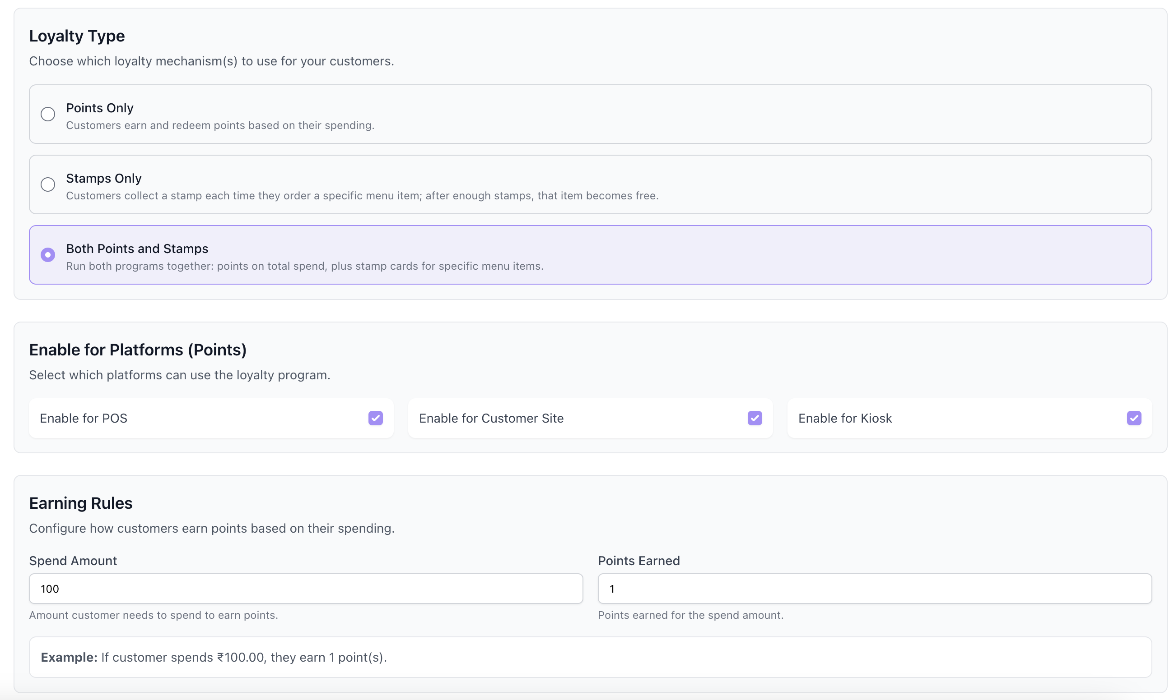Click the Enable for Platforms (Points) heading
The image size is (1174, 700).
[x=138, y=350]
